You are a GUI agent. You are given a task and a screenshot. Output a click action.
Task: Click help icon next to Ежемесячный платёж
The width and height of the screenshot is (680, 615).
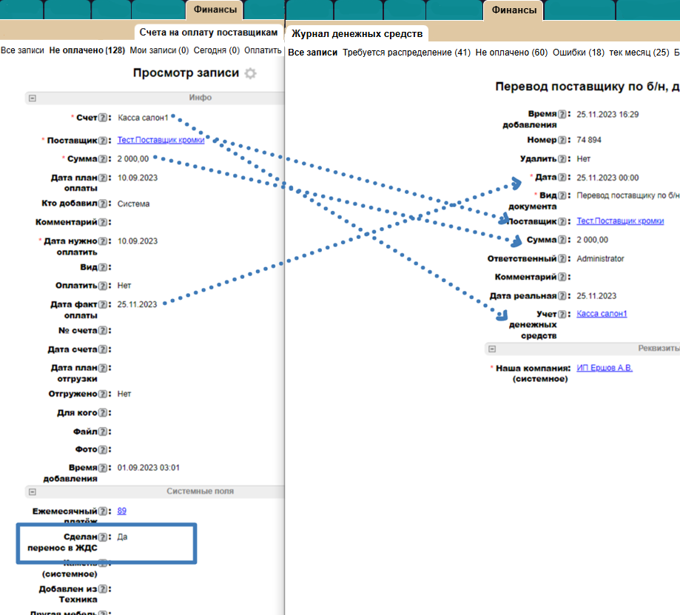(x=104, y=511)
